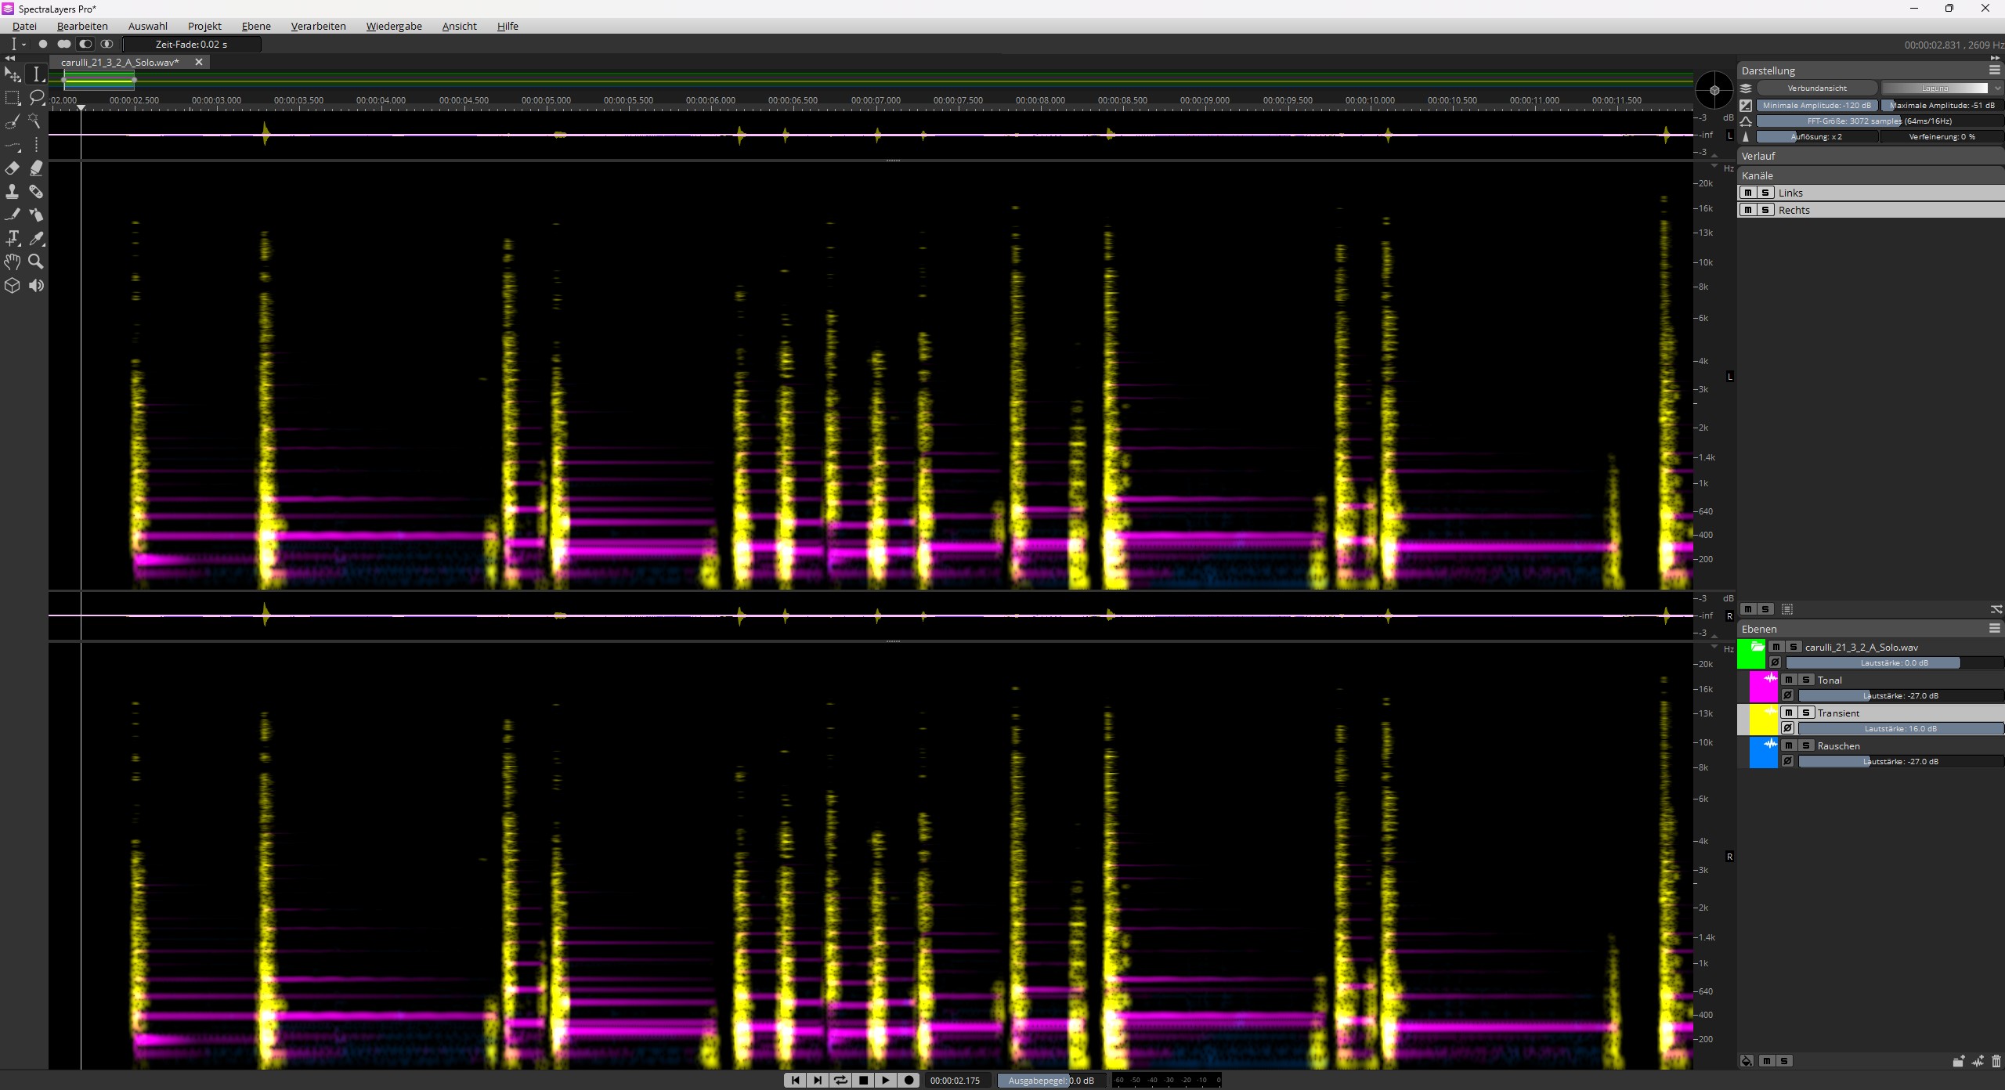2005x1090 pixels.
Task: Invert phase of Transient layer
Action: pyautogui.click(x=1787, y=728)
